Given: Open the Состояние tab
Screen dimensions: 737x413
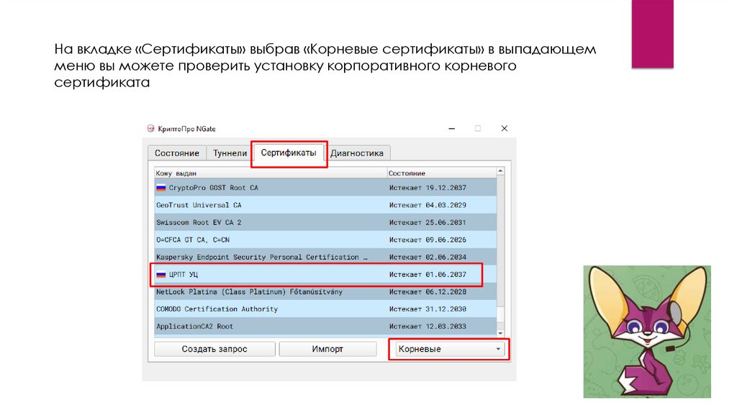Looking at the screenshot, I should pos(177,153).
